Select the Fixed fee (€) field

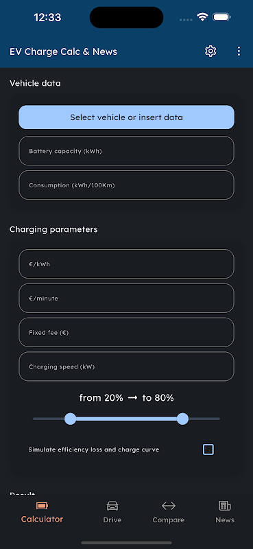click(126, 332)
